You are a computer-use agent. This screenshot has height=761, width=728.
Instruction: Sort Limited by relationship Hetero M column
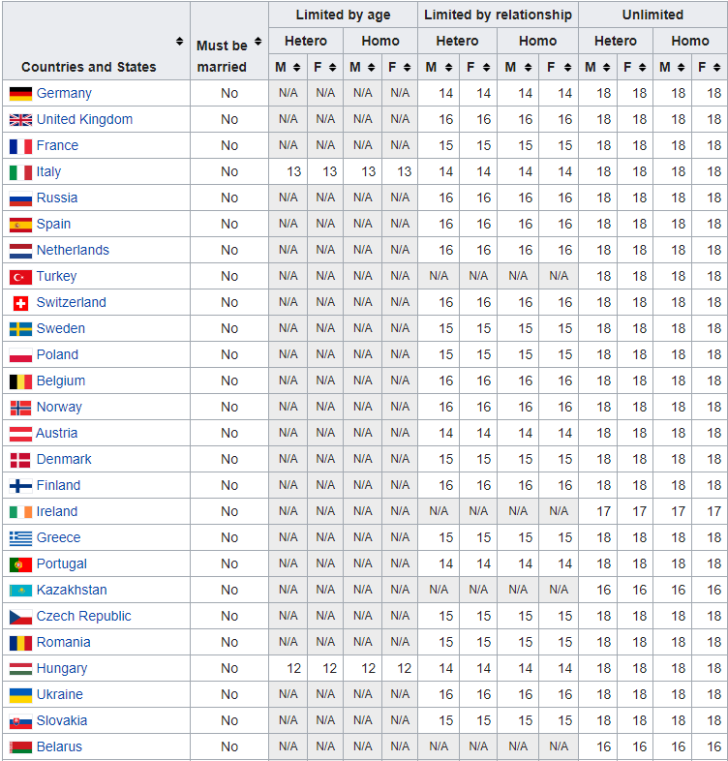coord(449,68)
